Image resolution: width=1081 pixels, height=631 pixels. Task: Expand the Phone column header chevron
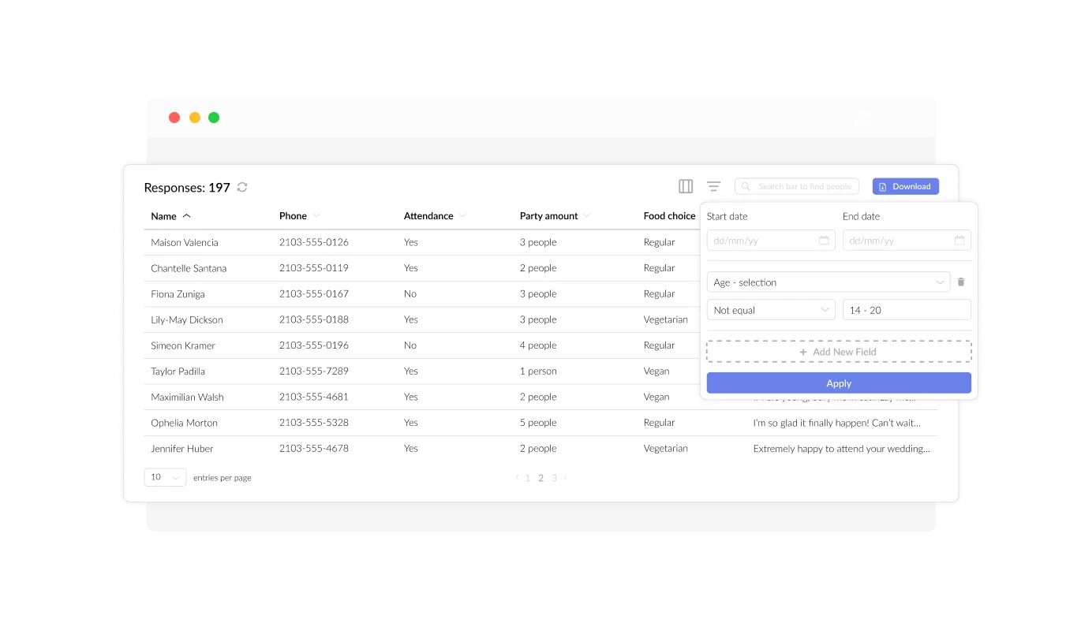pos(315,215)
